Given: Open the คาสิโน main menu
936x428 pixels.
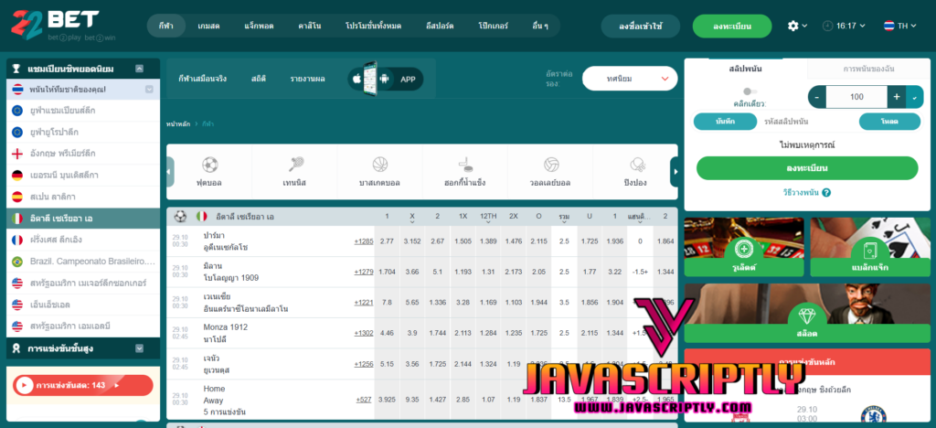Looking at the screenshot, I should click(x=312, y=26).
